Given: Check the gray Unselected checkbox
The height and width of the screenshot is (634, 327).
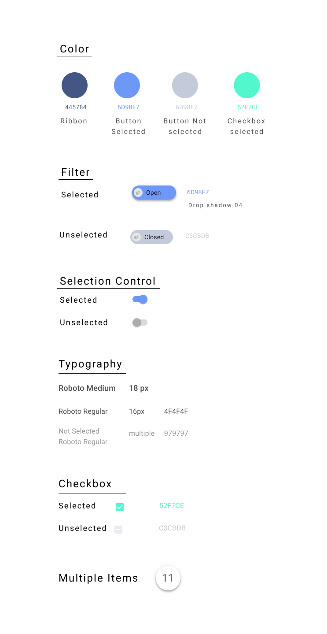Looking at the screenshot, I should click(x=118, y=530).
